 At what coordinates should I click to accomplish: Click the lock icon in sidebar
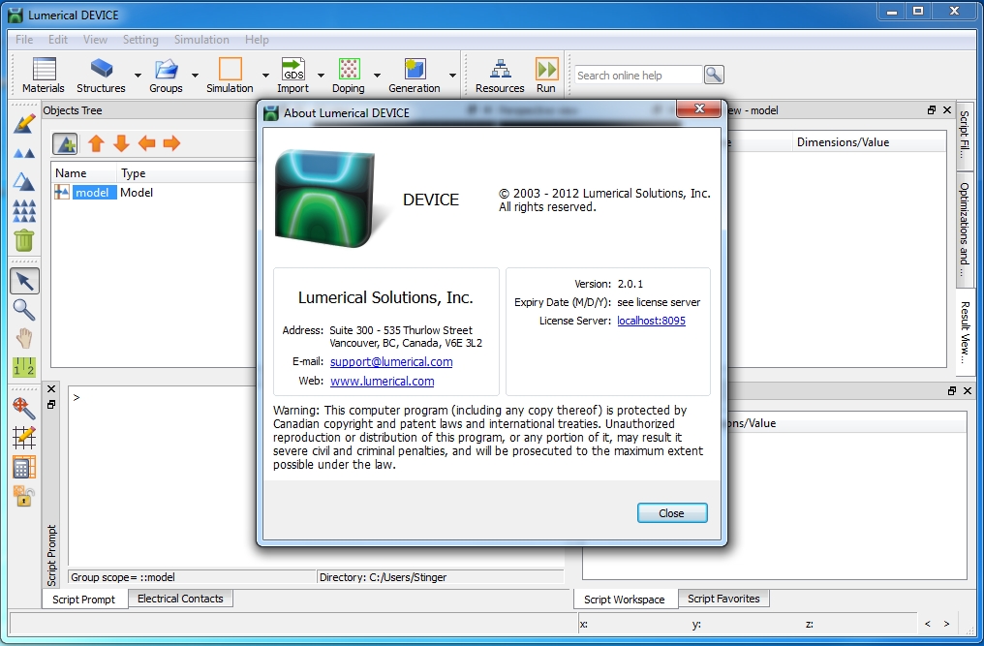pyautogui.click(x=24, y=496)
